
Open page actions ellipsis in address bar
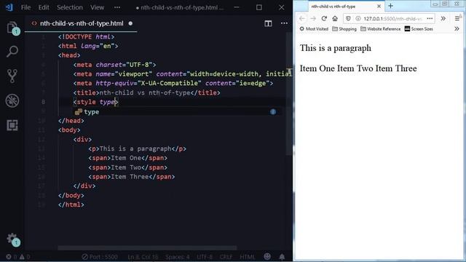[430, 18]
